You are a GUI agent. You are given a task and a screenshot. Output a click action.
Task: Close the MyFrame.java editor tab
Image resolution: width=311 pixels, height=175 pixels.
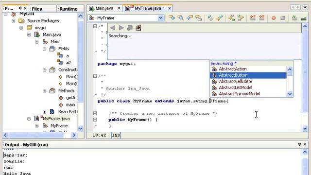point(170,8)
